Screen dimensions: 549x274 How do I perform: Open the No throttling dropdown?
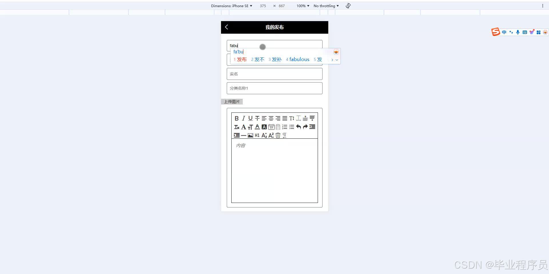point(326,6)
